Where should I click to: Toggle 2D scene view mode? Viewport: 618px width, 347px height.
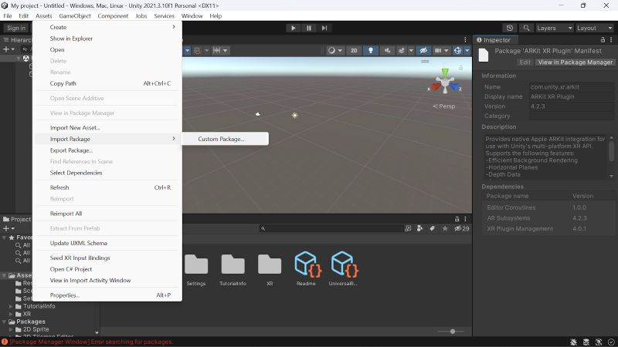[354, 50]
